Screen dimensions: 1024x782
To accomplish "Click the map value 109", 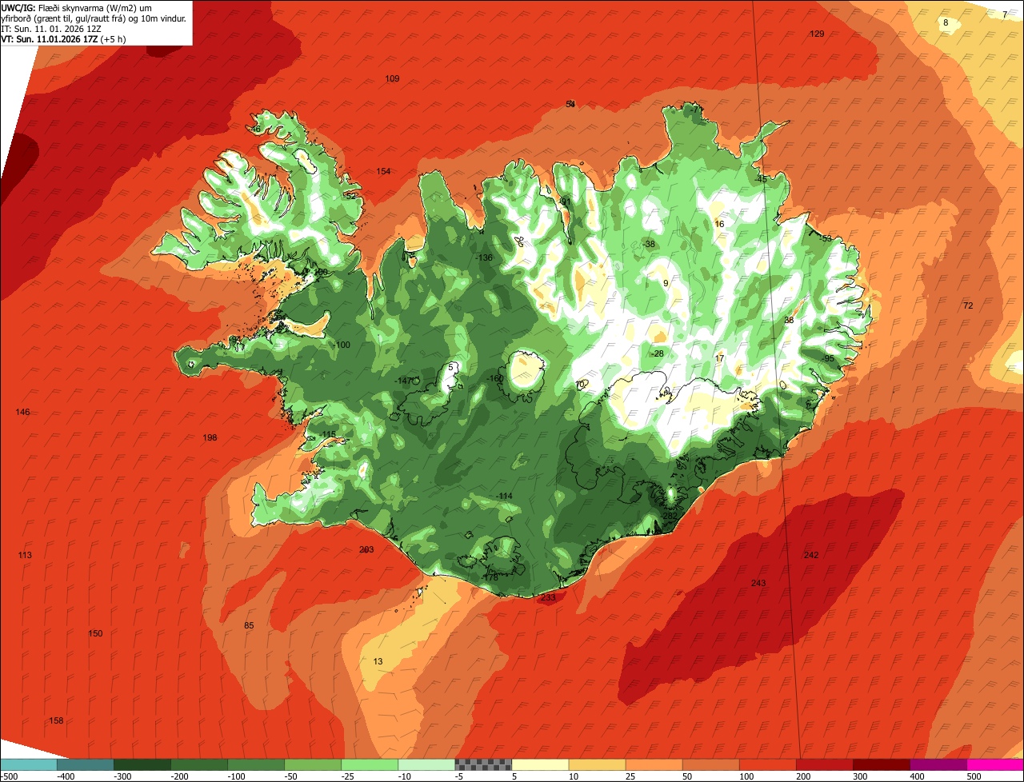I will tap(392, 78).
